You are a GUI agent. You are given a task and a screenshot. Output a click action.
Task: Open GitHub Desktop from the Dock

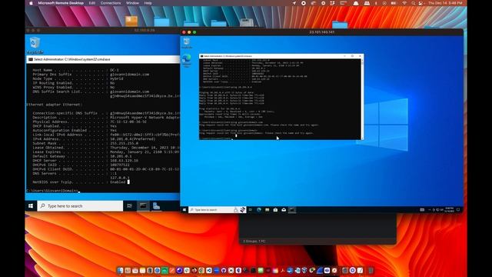[x=224, y=270]
